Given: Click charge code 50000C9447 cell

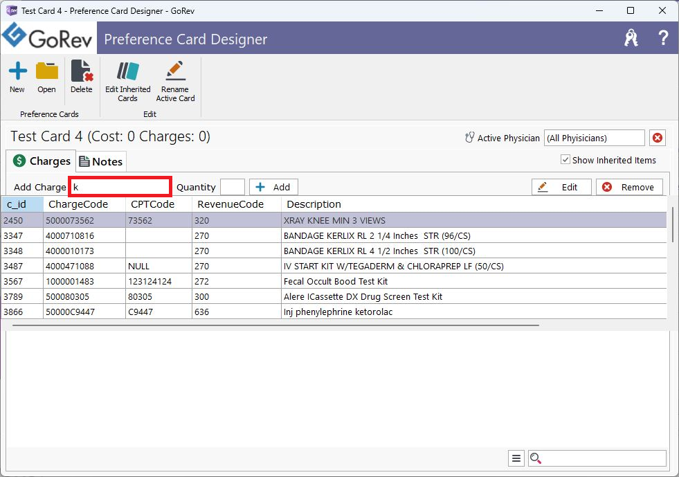Looking at the screenshot, I should (84, 312).
